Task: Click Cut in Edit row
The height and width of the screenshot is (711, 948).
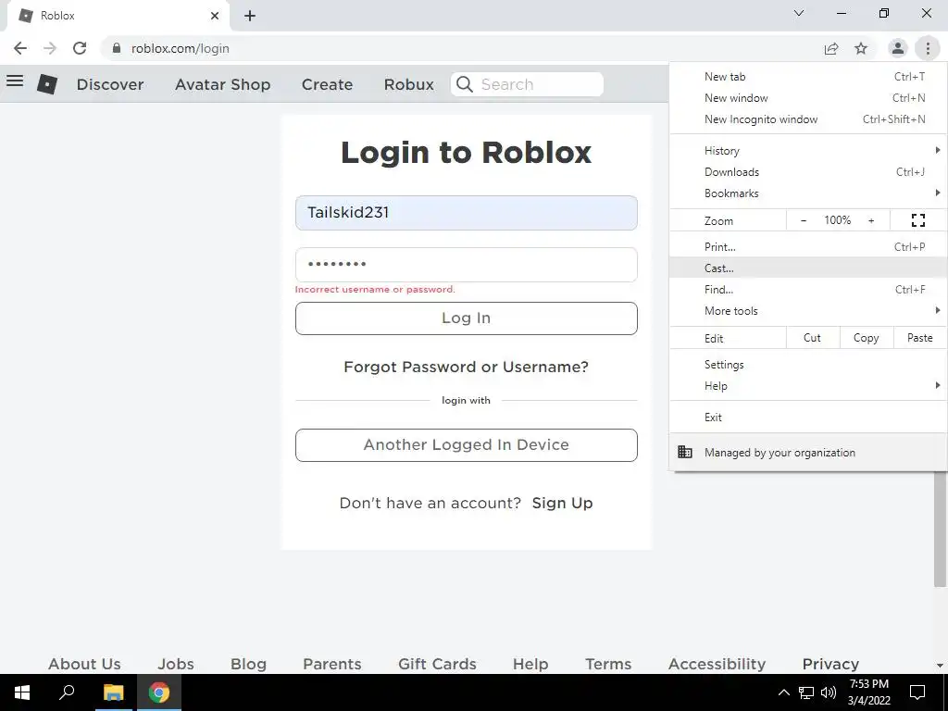Action: [812, 338]
